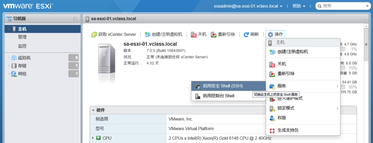
Task: Click the 虚拟机 navigator icon
Action: tap(14, 58)
